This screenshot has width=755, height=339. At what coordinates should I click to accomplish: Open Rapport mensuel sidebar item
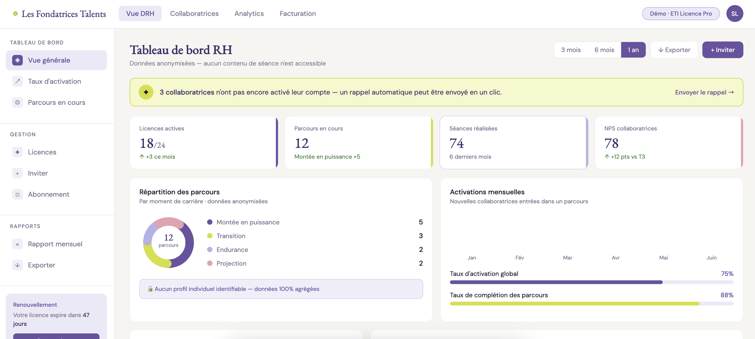tap(56, 244)
